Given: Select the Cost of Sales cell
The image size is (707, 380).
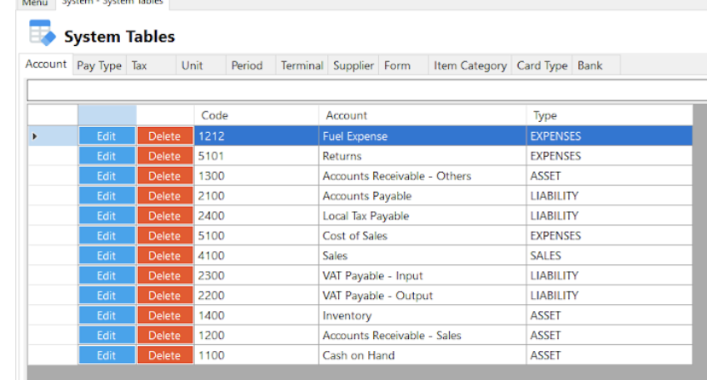Looking at the screenshot, I should click(x=422, y=236).
